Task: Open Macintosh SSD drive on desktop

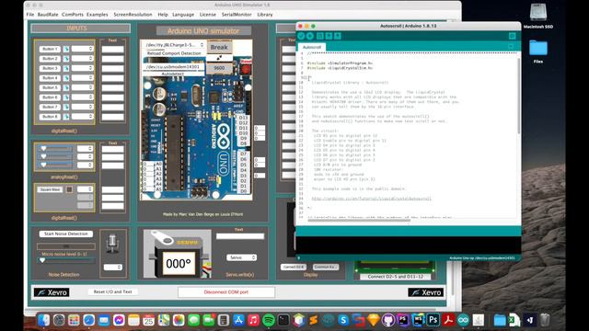Action: 537,13
